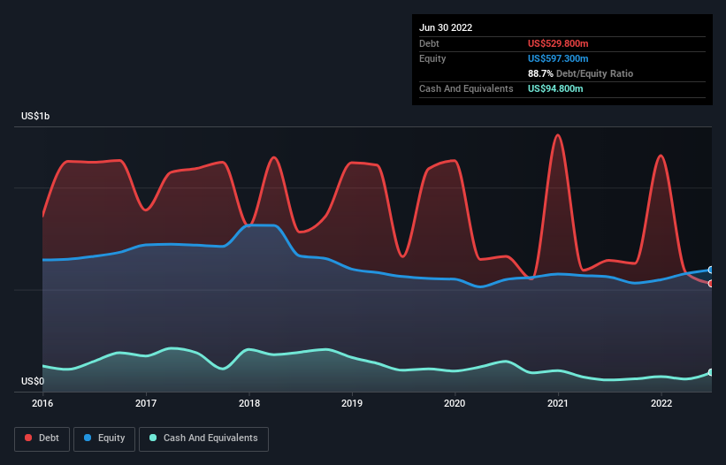Click the blue Equity endpoint marker

click(x=711, y=270)
